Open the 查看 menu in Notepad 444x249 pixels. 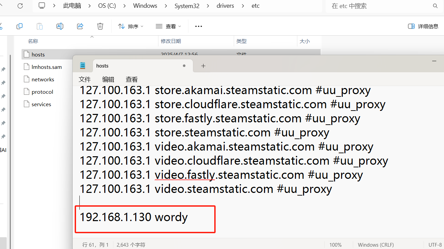tap(132, 79)
